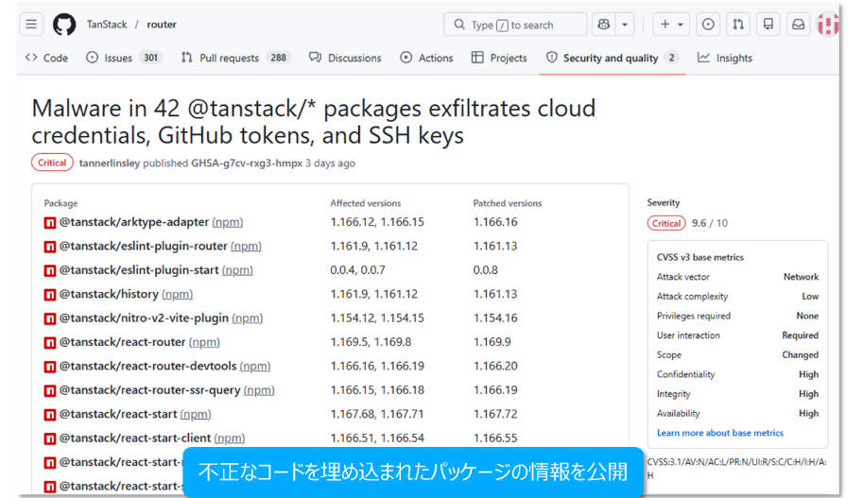Click the npm icon for @tanstack/react-start
Image resolution: width=863 pixels, height=498 pixels.
point(49,414)
